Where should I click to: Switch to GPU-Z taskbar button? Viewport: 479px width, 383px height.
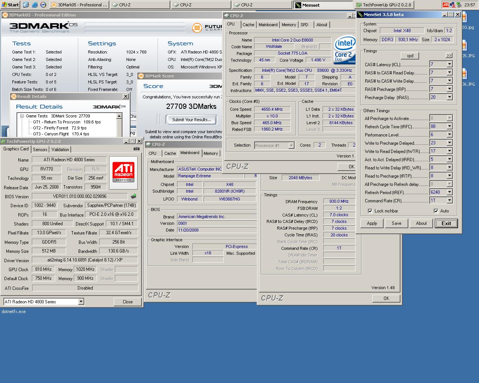click(x=384, y=5)
